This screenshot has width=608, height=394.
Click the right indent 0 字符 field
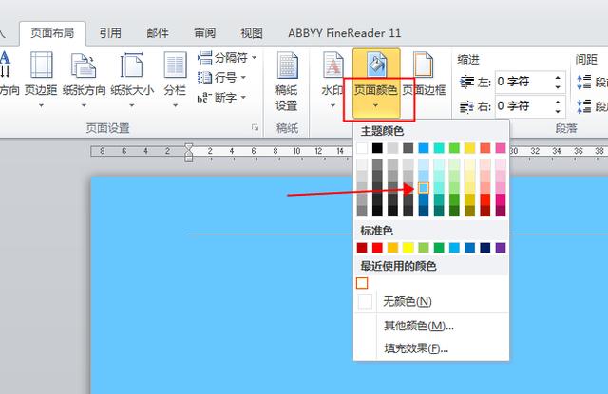[523, 106]
